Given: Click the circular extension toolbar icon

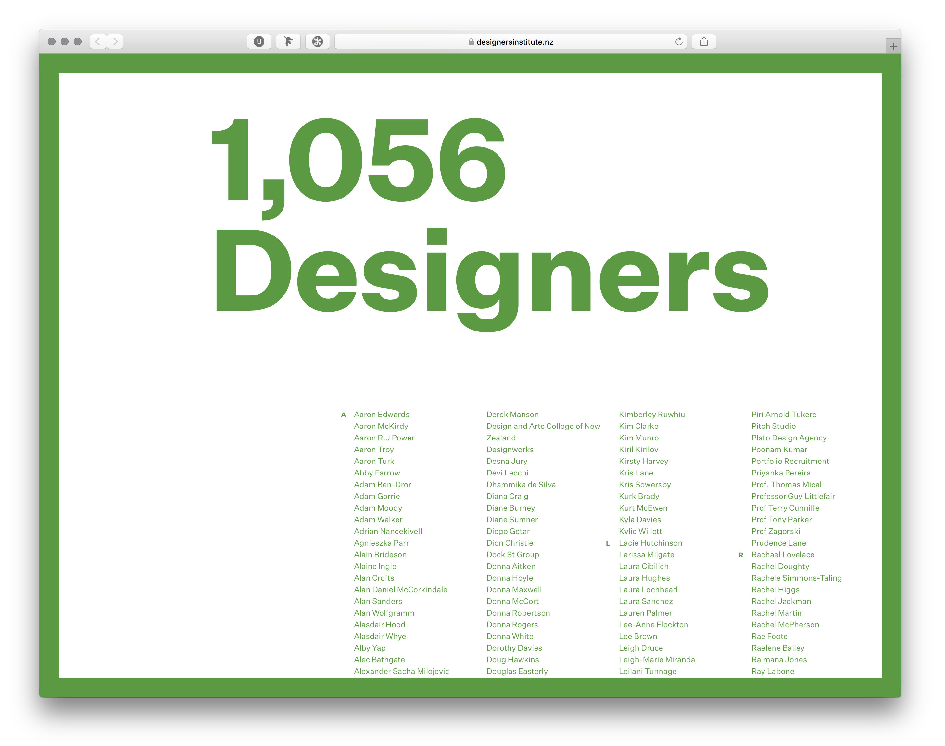Looking at the screenshot, I should point(318,42).
